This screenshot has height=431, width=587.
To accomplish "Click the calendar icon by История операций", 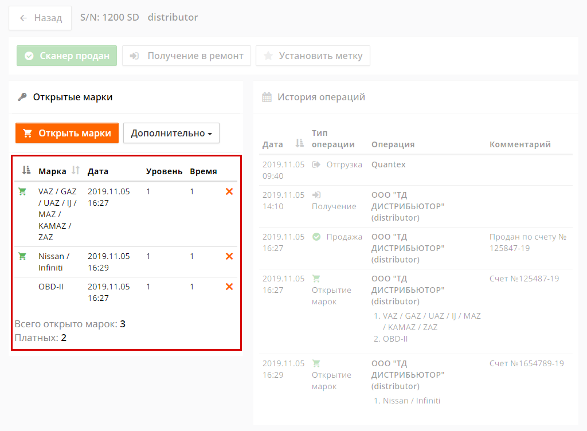I will 267,97.
